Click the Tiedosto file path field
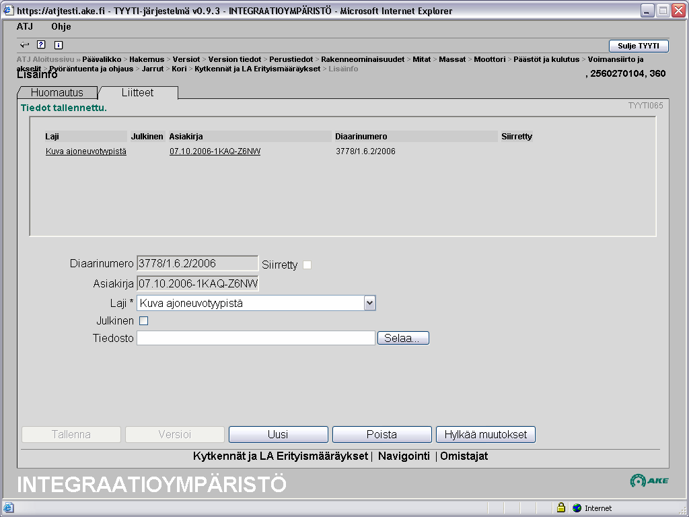This screenshot has height=517, width=689. 256,338
